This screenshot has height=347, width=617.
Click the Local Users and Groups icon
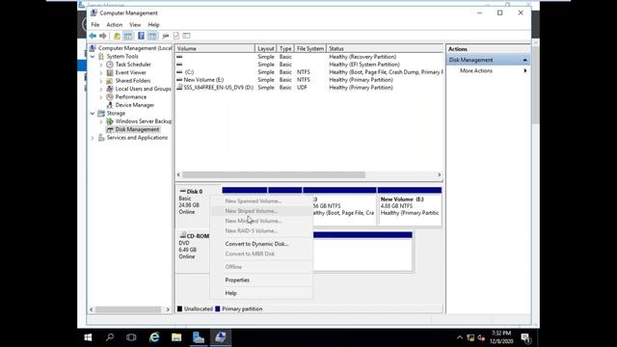[110, 89]
